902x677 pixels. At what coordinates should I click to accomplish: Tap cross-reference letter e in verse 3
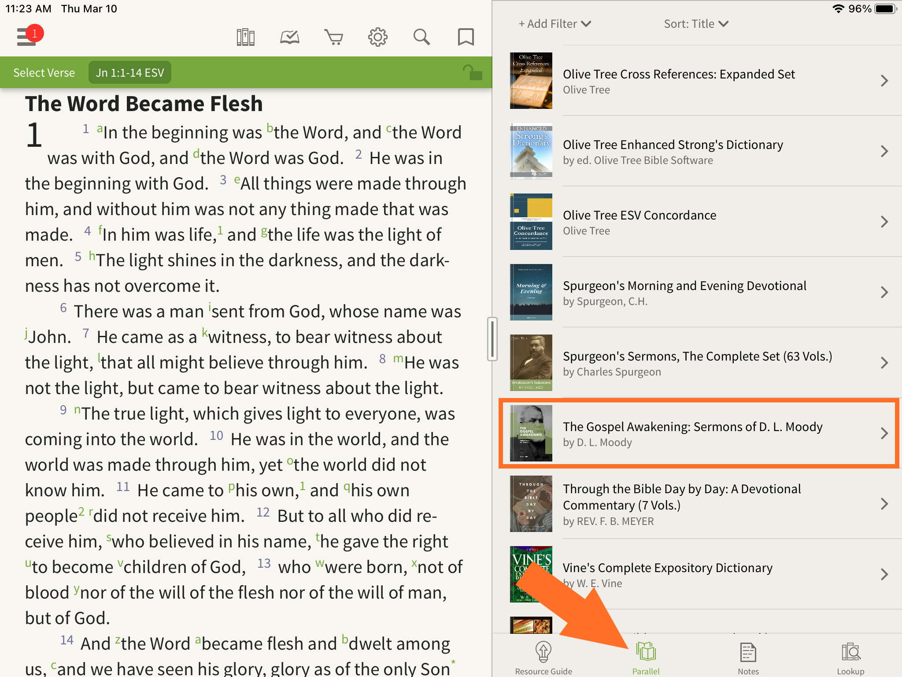[237, 180]
